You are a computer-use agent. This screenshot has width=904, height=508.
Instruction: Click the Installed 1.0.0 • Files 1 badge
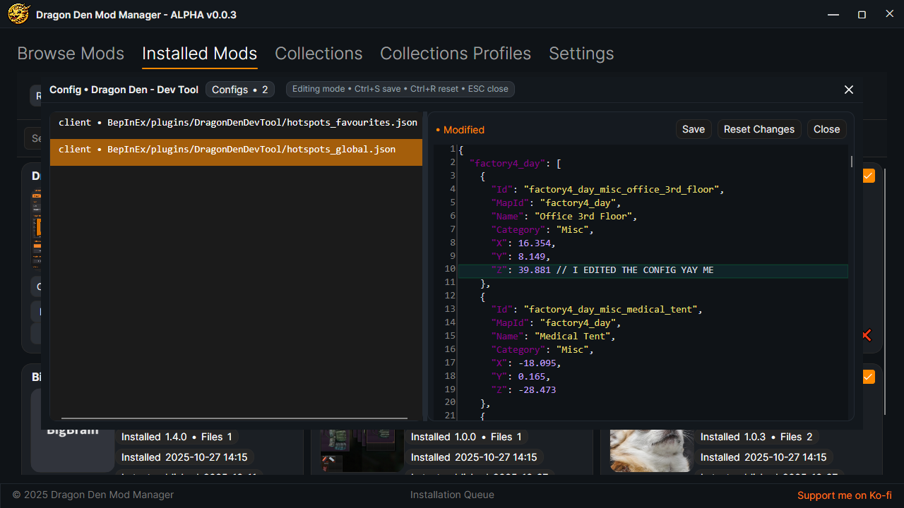click(466, 437)
